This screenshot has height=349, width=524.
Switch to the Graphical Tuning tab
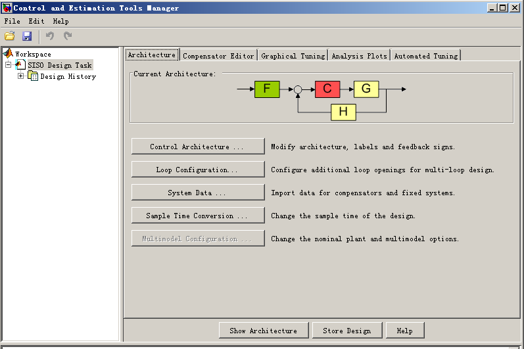click(x=293, y=56)
